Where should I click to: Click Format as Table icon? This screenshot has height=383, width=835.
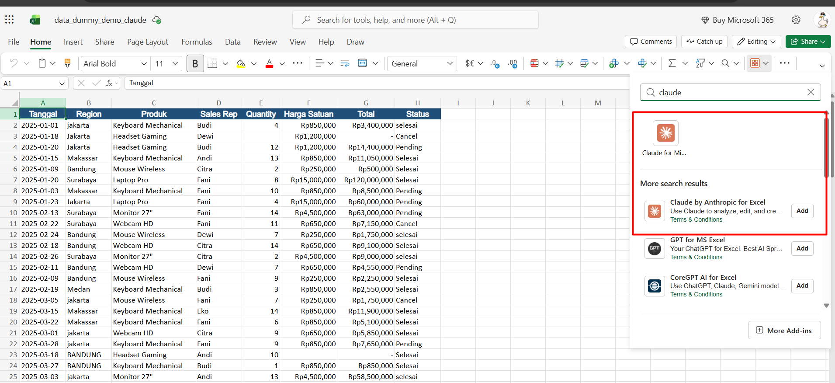click(584, 63)
